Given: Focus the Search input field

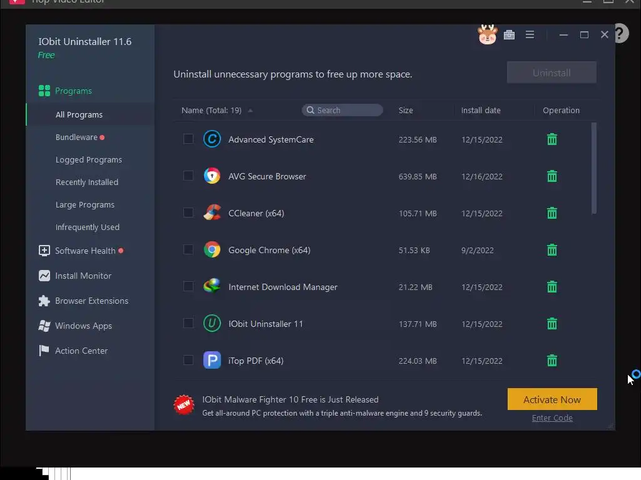Looking at the screenshot, I should (342, 110).
